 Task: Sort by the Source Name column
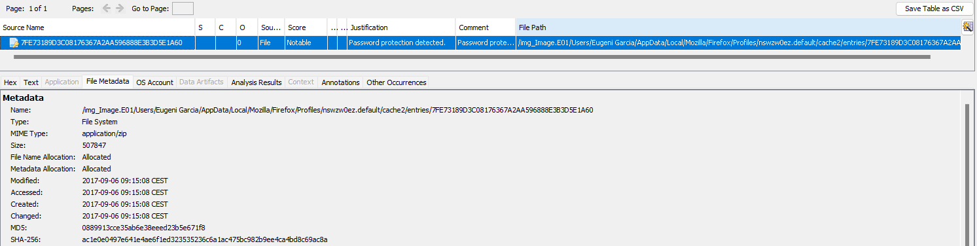(x=98, y=27)
